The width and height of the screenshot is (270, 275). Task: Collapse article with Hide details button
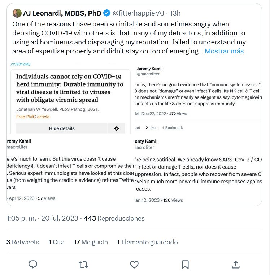point(62,128)
